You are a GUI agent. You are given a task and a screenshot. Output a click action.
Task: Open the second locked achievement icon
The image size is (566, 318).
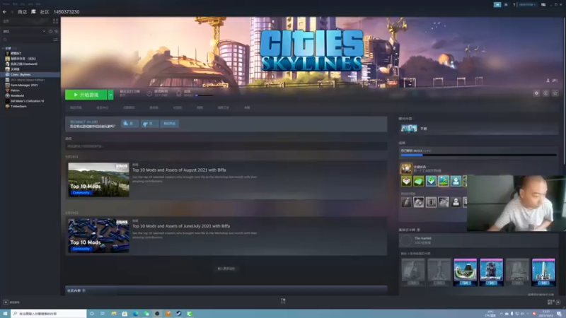tap(419, 202)
